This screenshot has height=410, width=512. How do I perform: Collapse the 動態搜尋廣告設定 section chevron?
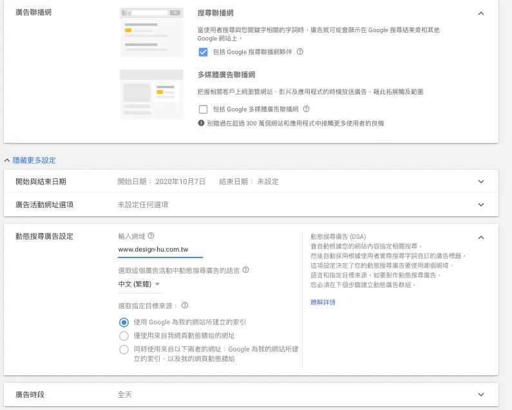pyautogui.click(x=481, y=238)
